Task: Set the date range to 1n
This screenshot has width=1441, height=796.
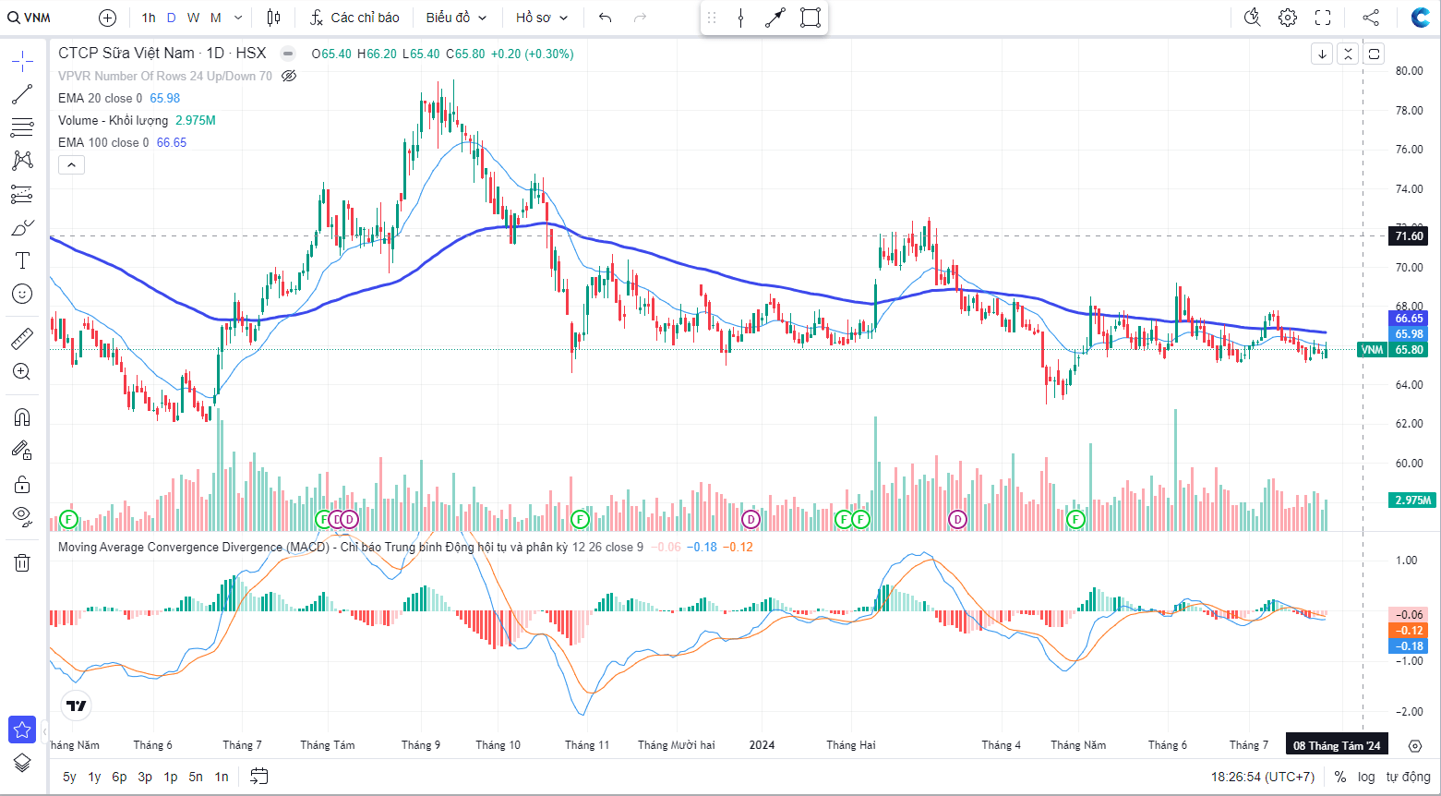Action: coord(222,777)
